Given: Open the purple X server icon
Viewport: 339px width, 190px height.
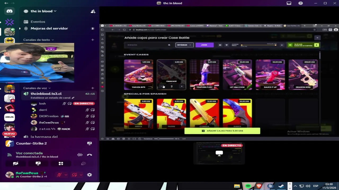Looking at the screenshot, I should click(x=10, y=22).
